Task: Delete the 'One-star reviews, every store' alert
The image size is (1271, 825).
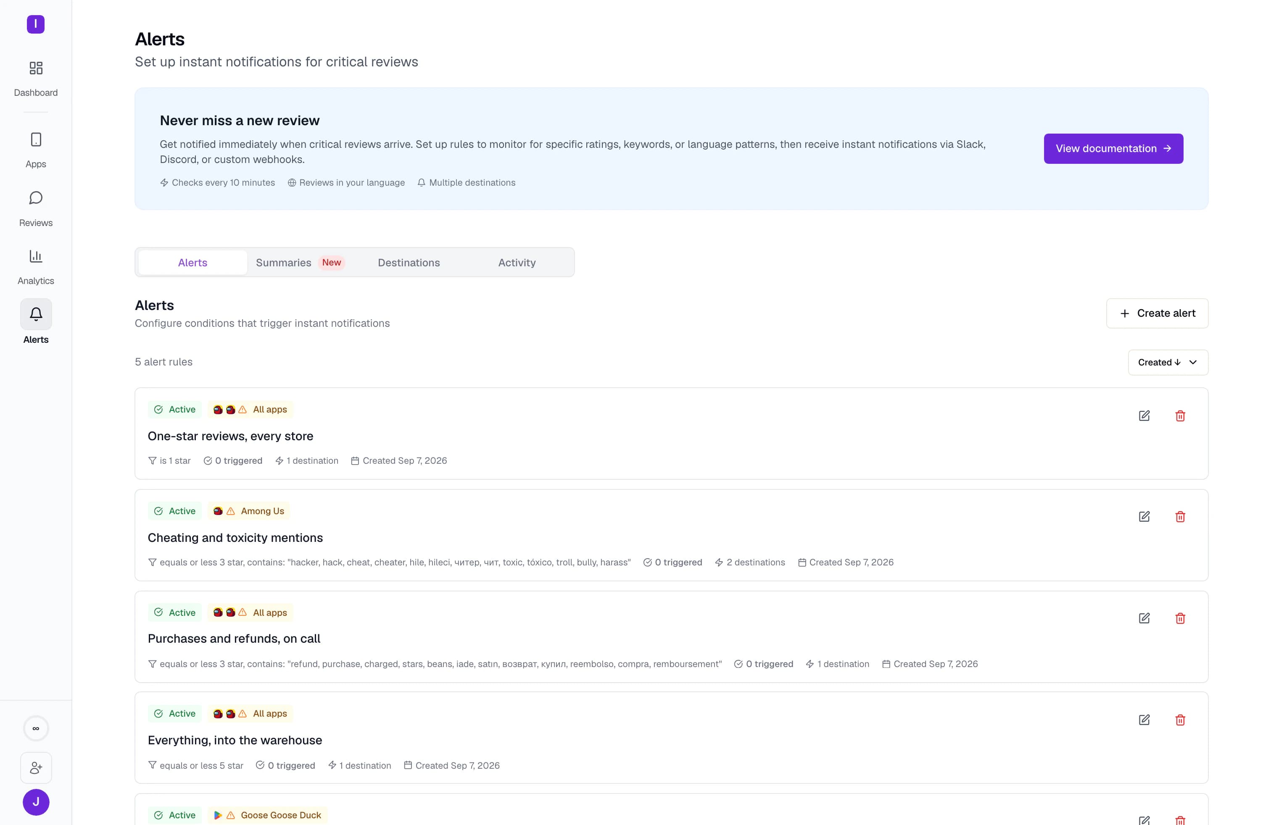Action: [x=1180, y=416]
